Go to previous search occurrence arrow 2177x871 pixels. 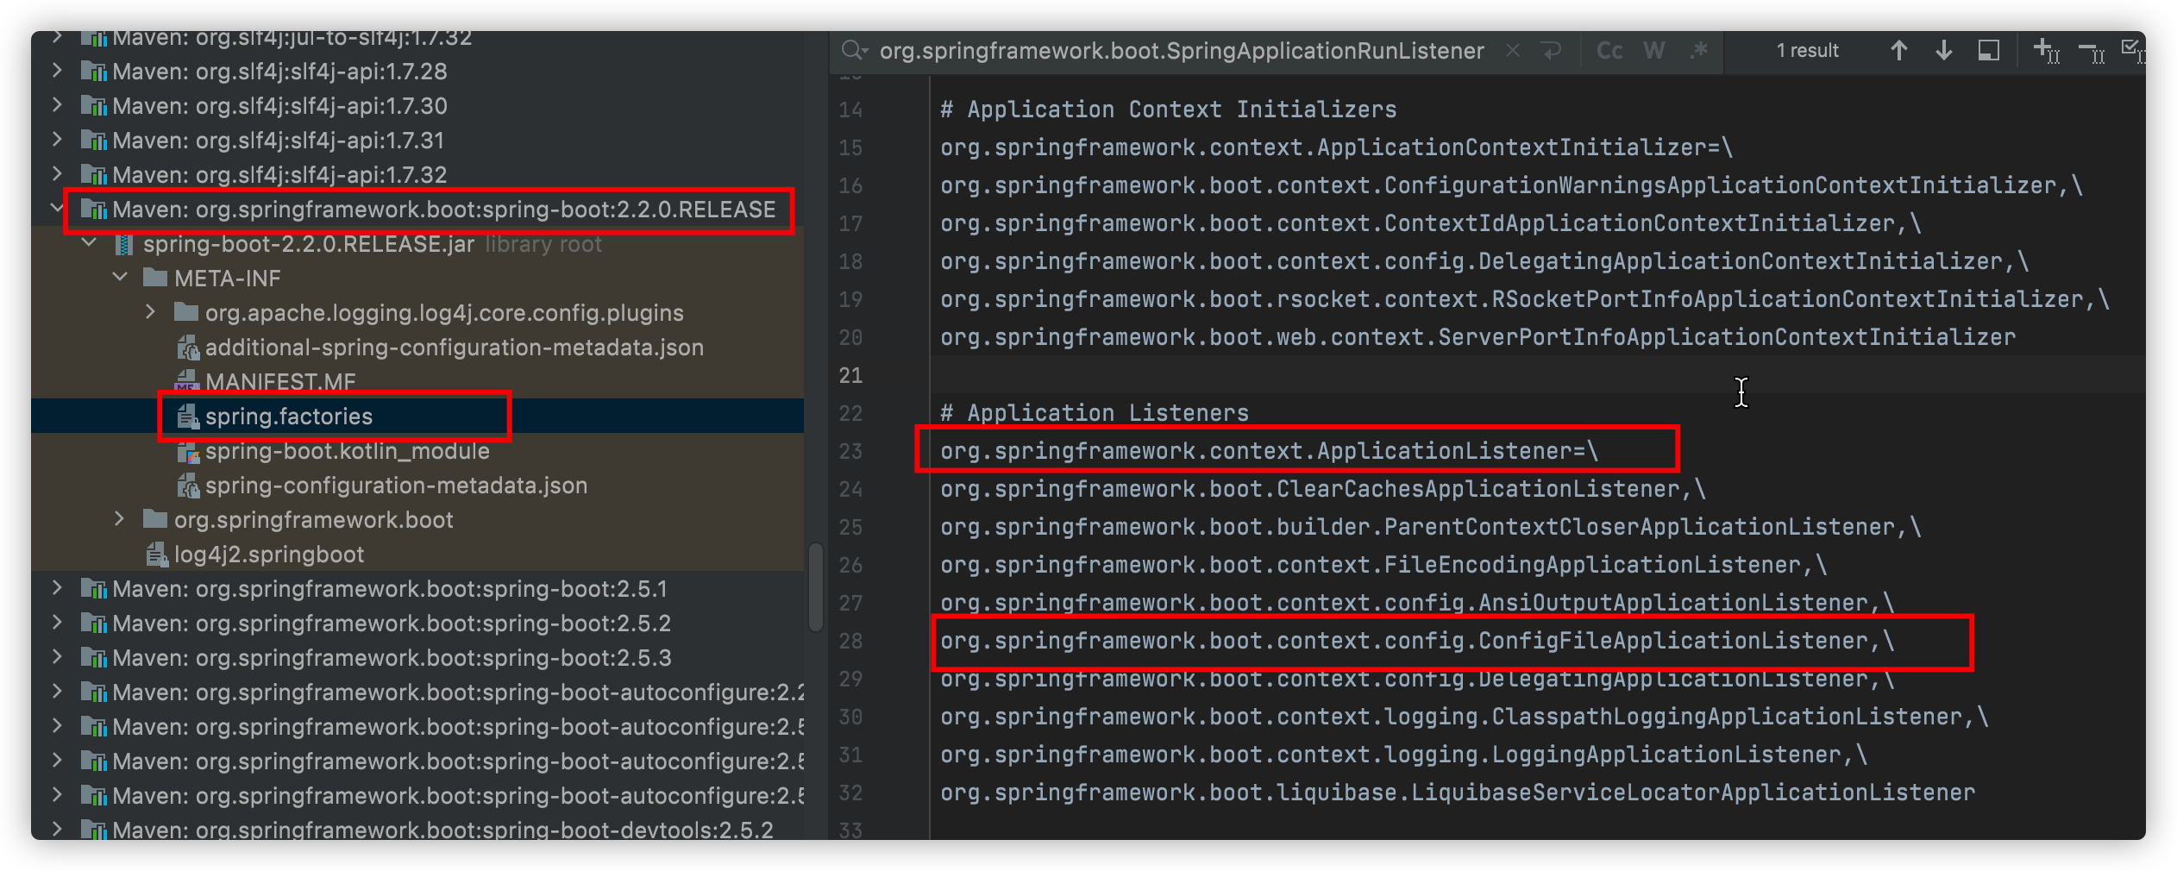click(1898, 51)
